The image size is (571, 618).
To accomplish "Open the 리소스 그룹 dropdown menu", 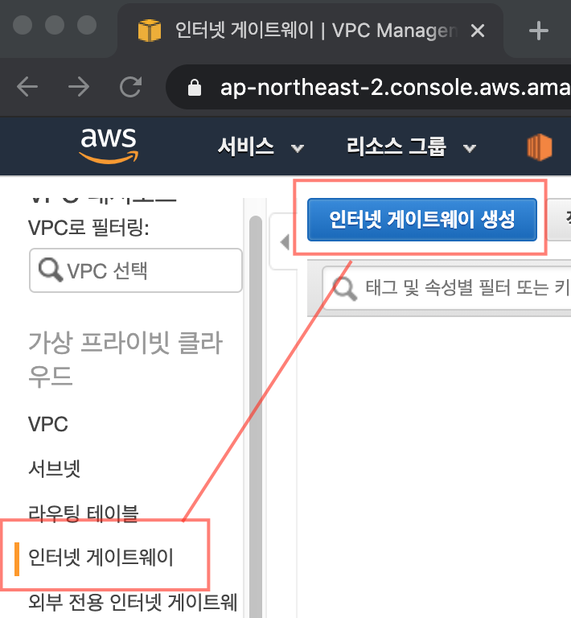I will click(411, 147).
